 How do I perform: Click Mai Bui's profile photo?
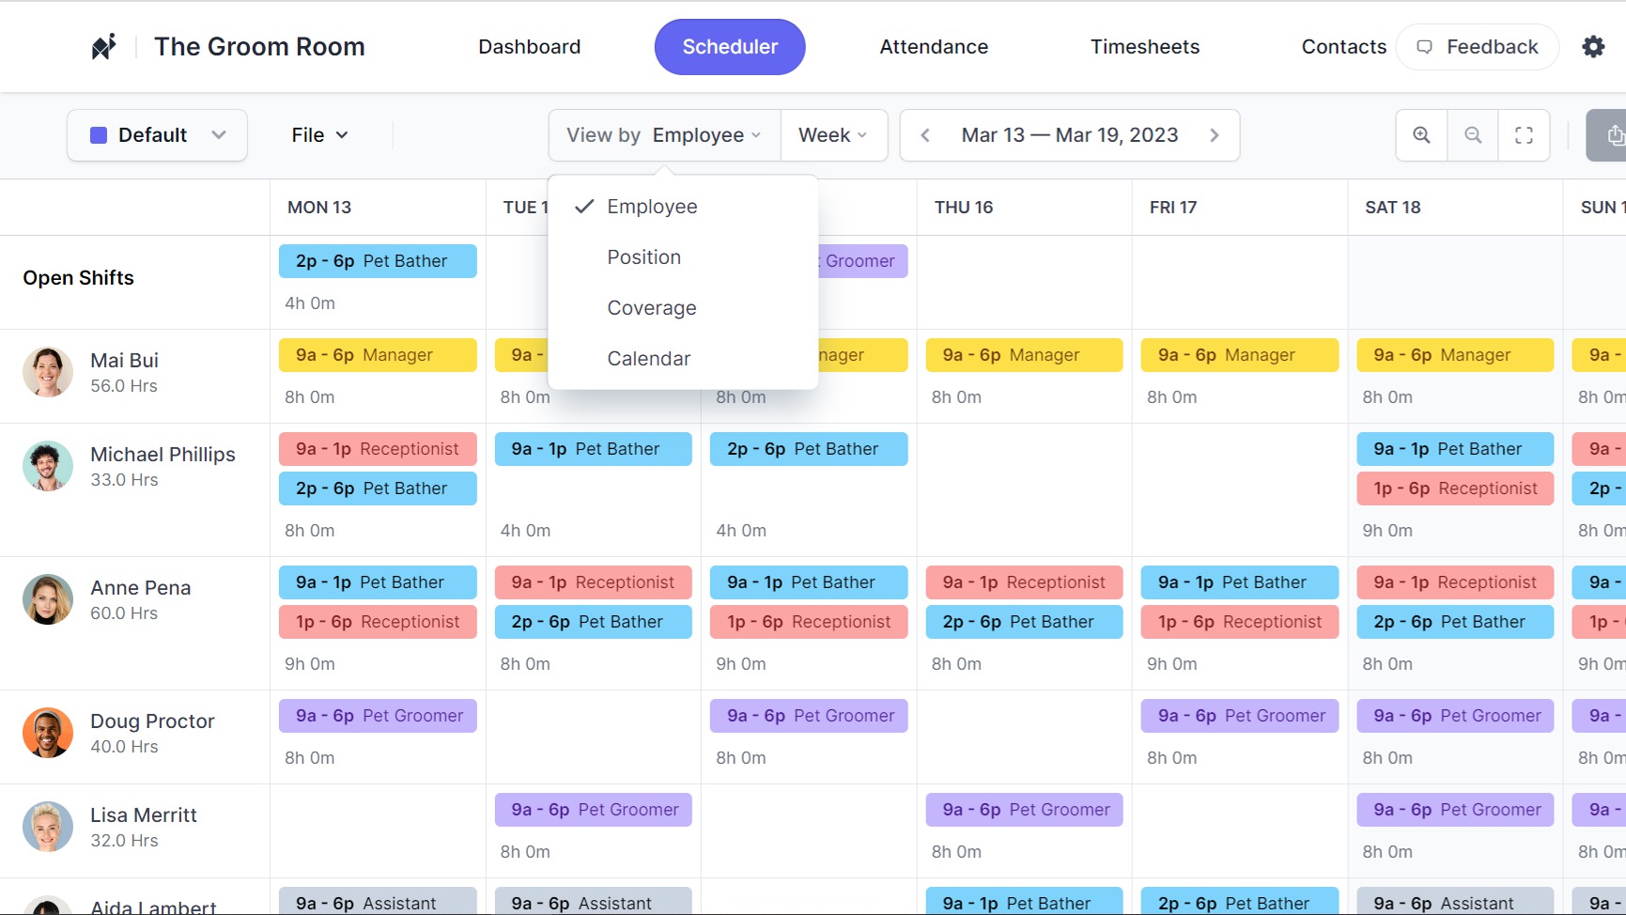click(48, 372)
